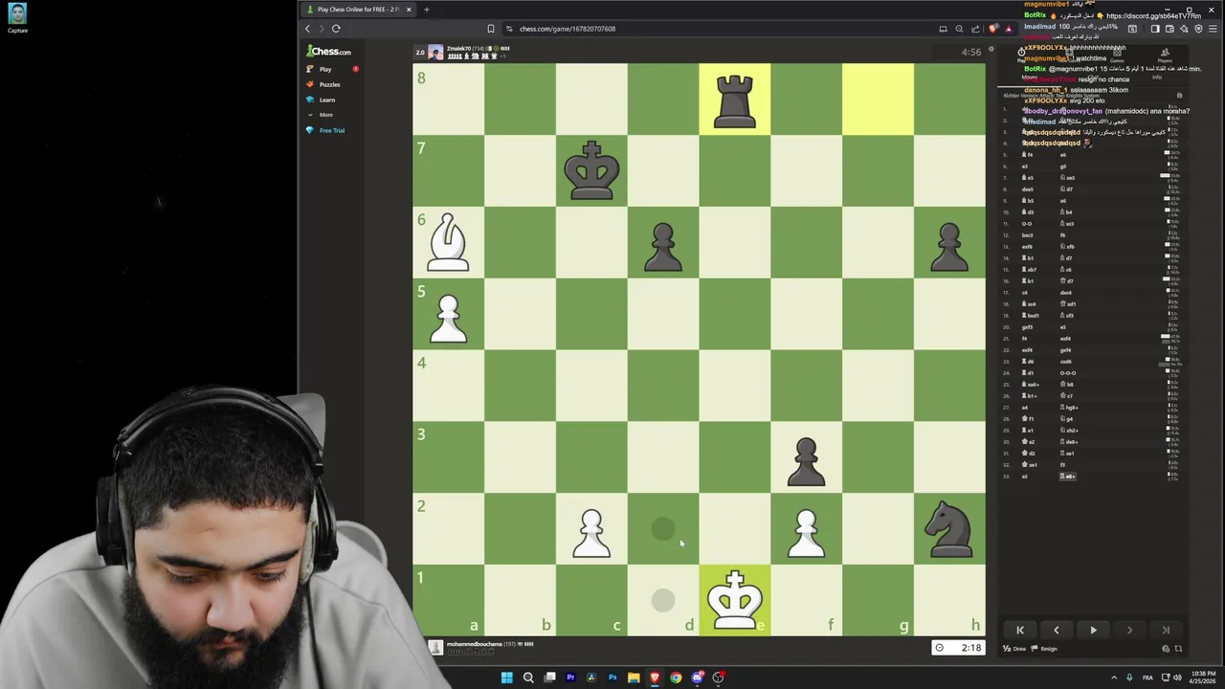Close the Play Chess Online tab
Image resolution: width=1225 pixels, height=689 pixels.
tap(409, 10)
